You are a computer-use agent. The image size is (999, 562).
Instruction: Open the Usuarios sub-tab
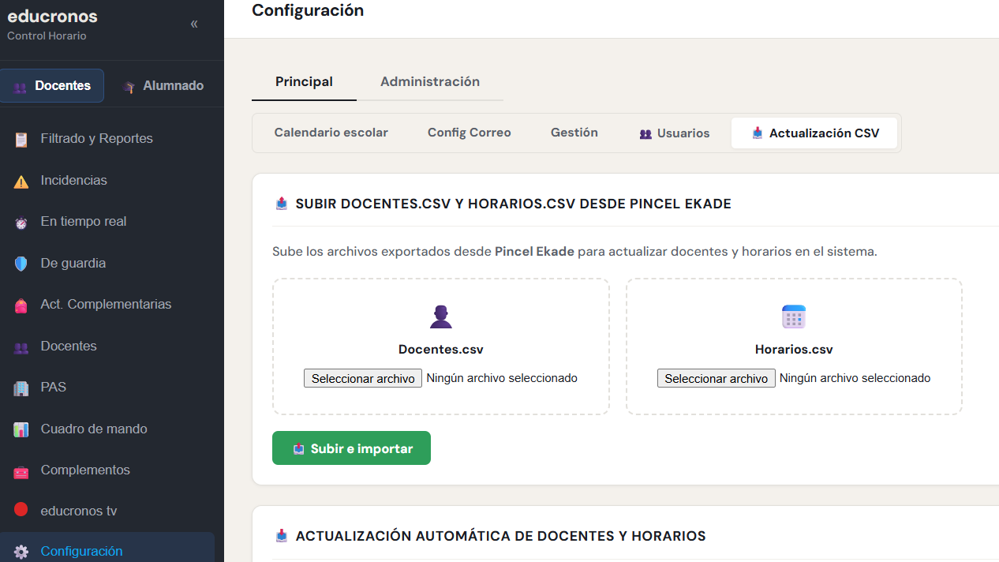point(674,133)
